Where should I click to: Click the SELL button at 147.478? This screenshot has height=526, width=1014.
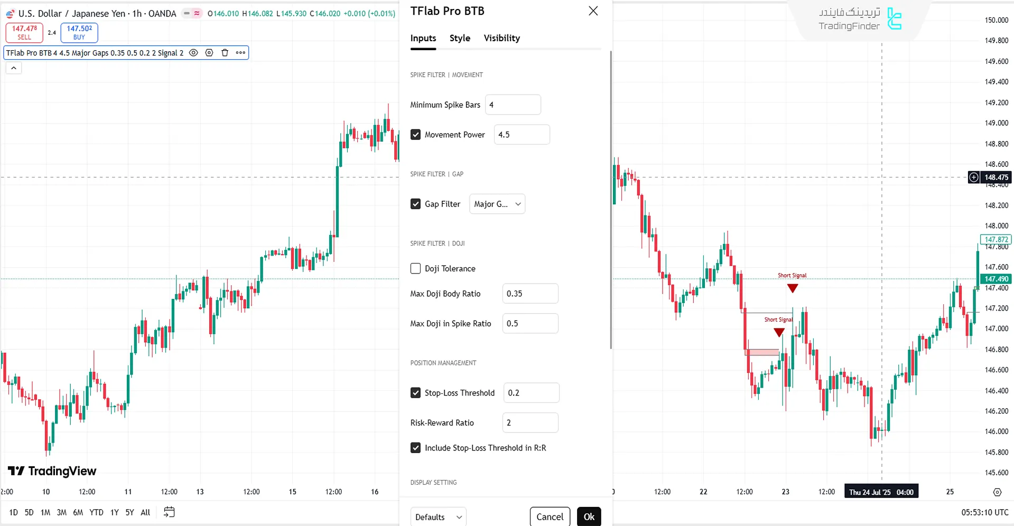point(24,32)
